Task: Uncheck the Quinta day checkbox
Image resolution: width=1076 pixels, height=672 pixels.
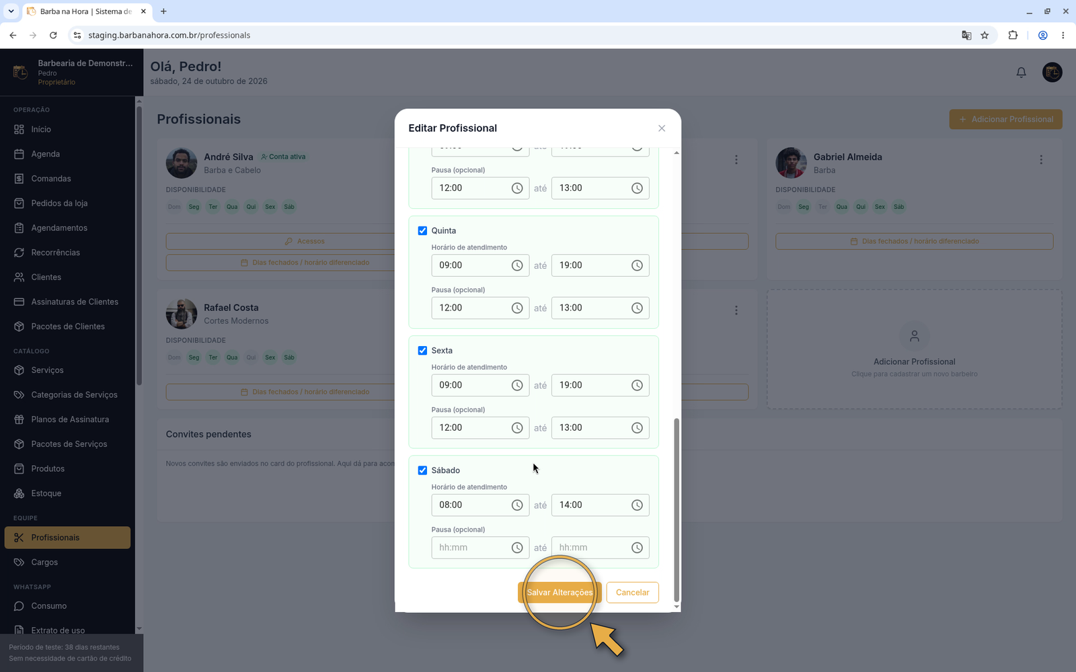Action: (x=422, y=230)
